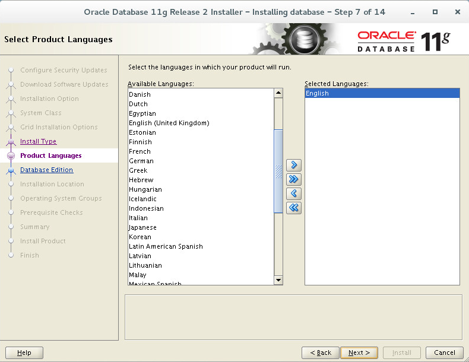Maximize the installer window
Viewport: 469px width, 362px height.
click(x=435, y=12)
